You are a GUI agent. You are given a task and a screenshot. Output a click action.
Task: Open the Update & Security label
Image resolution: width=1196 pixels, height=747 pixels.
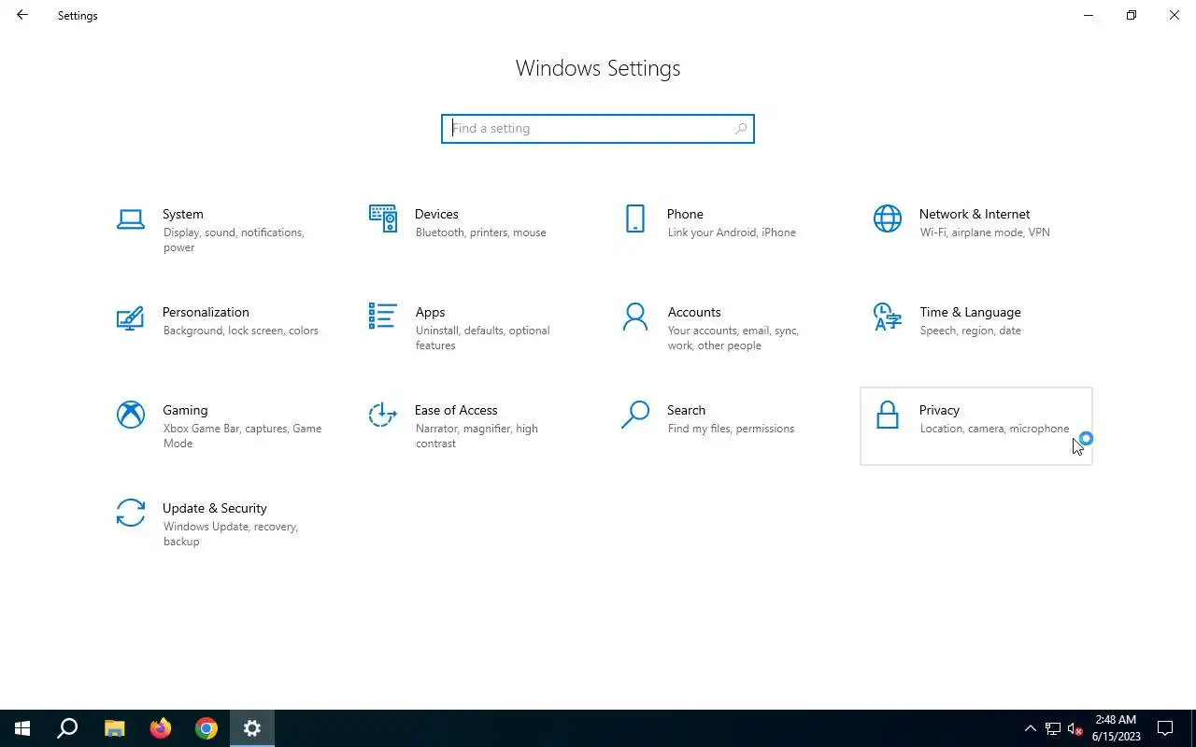(x=215, y=508)
